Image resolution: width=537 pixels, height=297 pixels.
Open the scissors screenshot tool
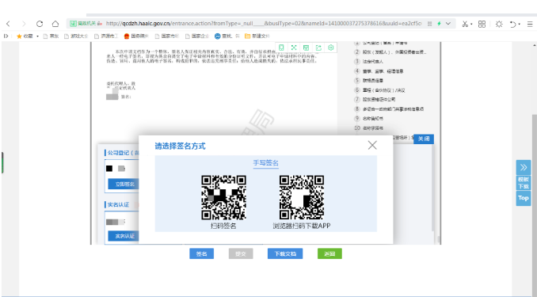coord(465,24)
